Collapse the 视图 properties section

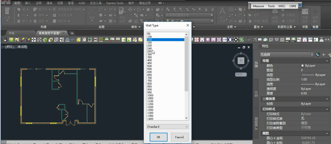(328, 133)
